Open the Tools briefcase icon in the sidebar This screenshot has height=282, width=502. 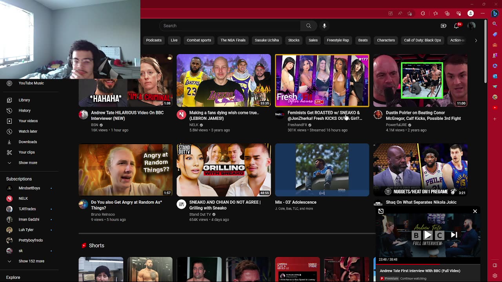point(495,45)
